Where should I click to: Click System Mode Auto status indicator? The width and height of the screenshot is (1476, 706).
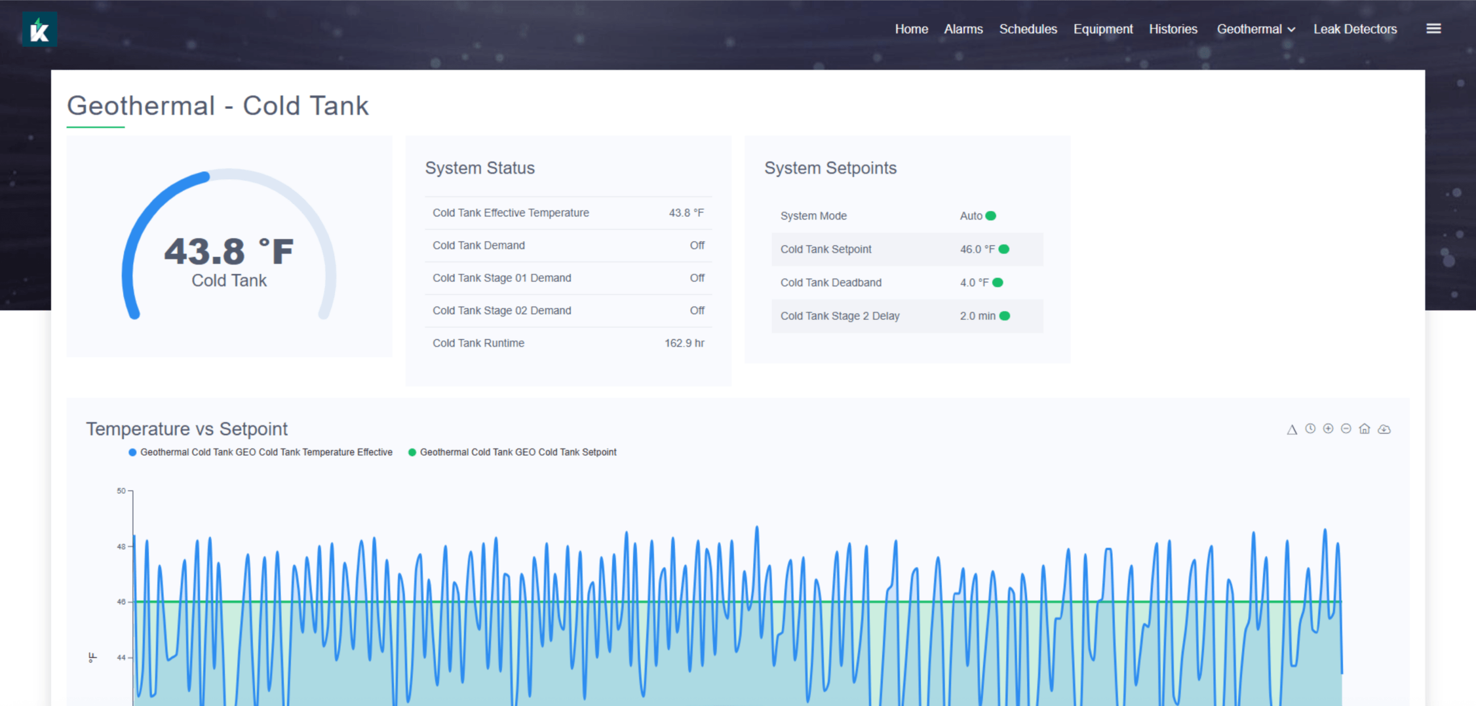991,216
